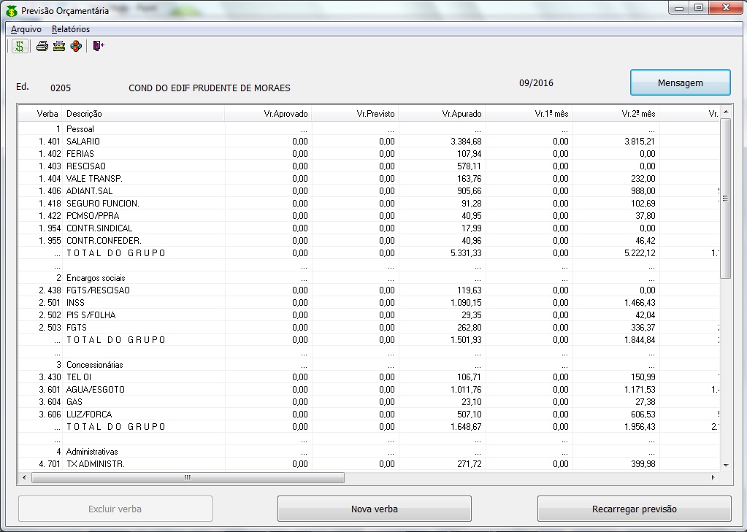Click the money bag title bar icon

11,11
